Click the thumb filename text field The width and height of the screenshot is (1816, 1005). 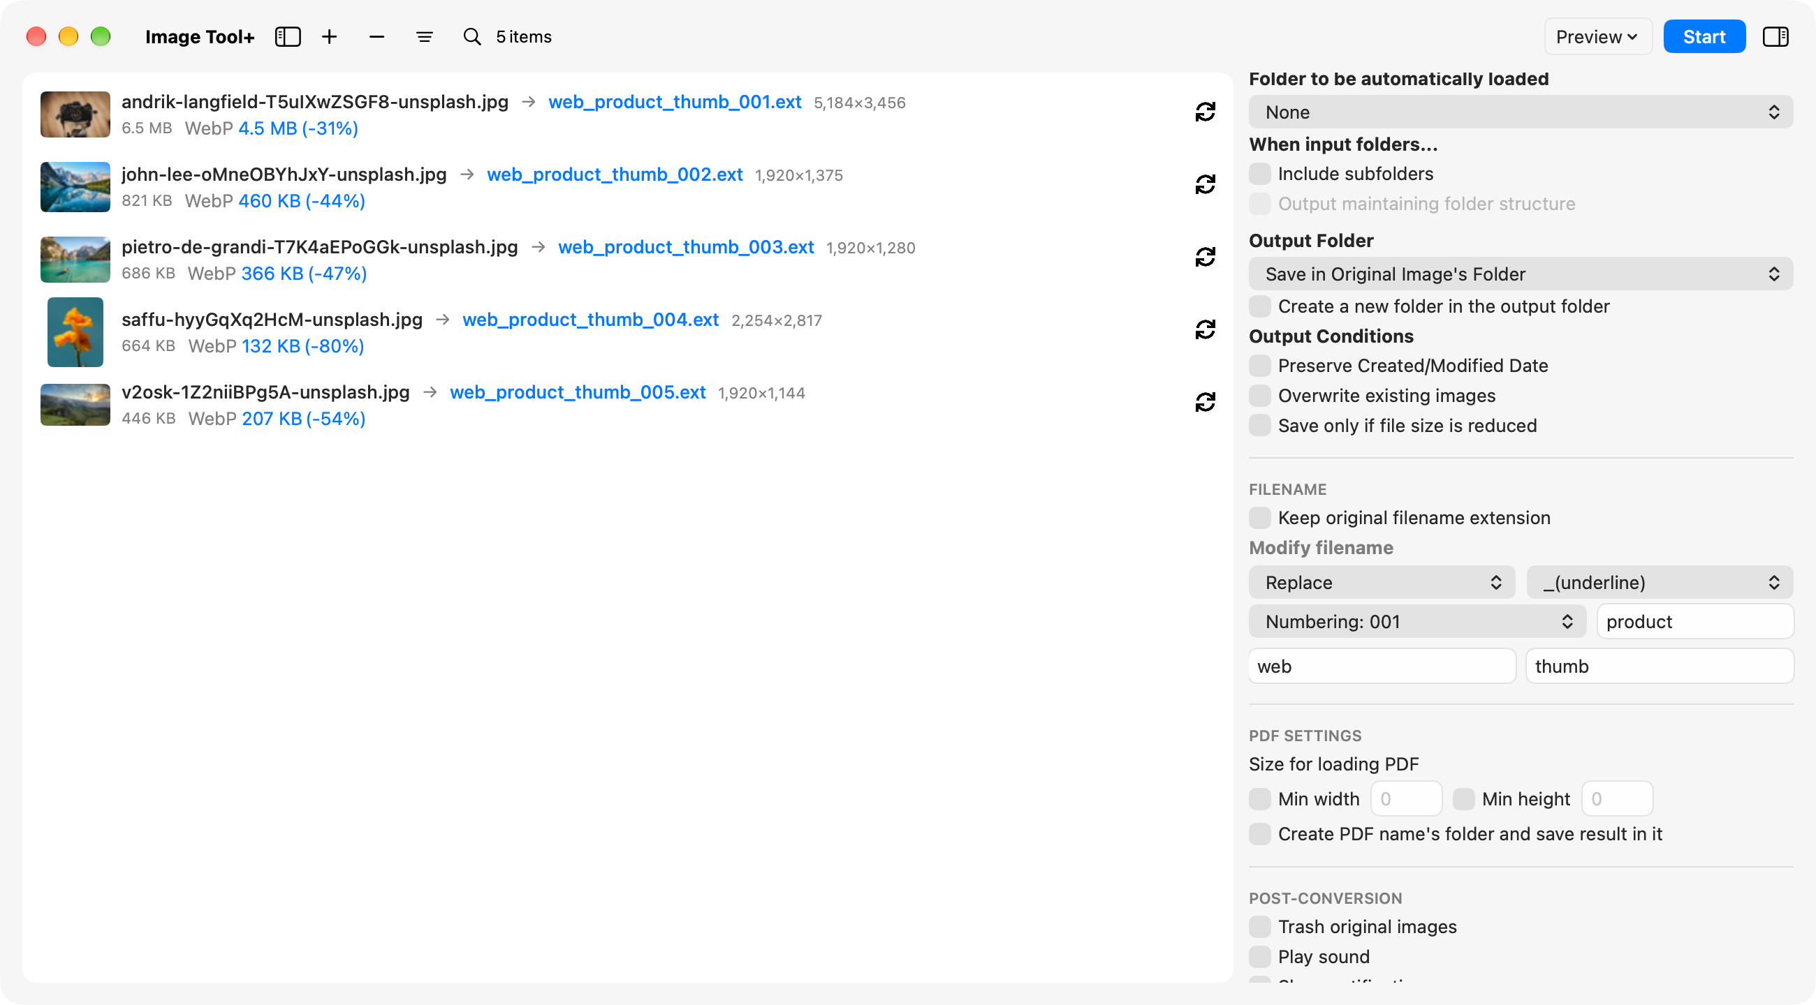point(1660,667)
